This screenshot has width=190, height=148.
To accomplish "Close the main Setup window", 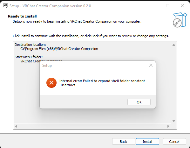I will tap(182, 6).
